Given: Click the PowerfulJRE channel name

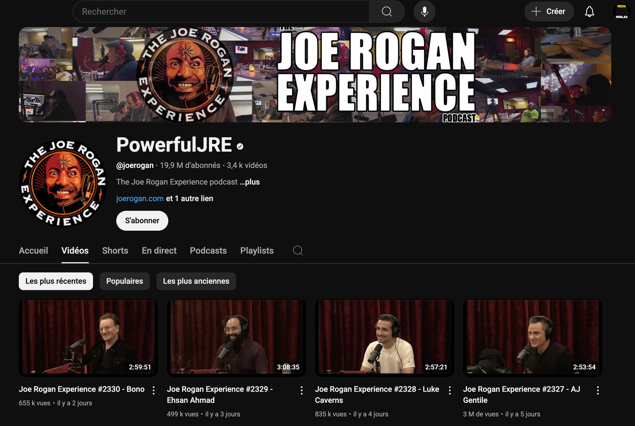Looking at the screenshot, I should pos(174,145).
